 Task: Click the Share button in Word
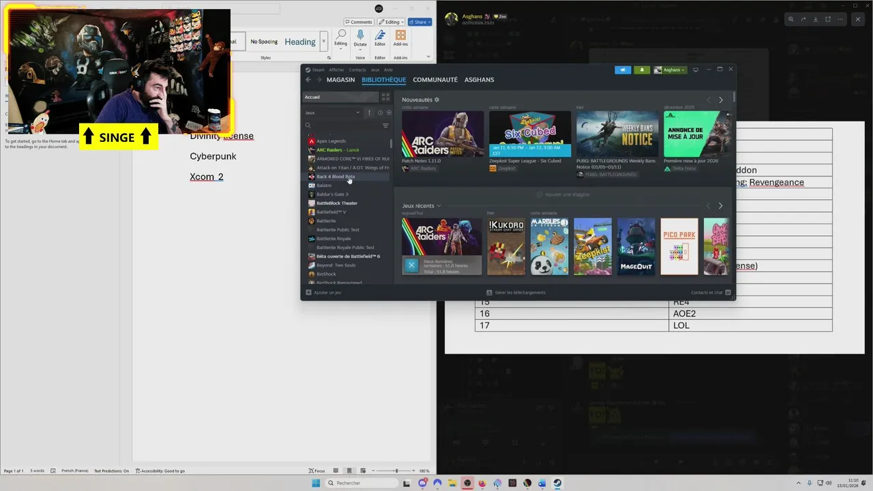coord(420,22)
